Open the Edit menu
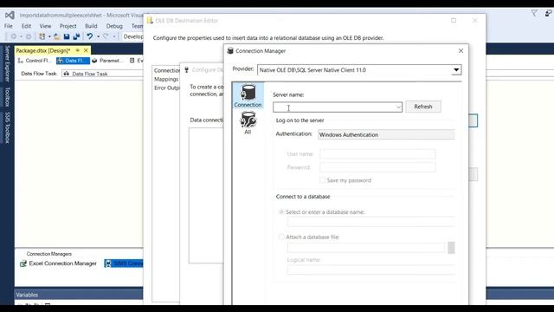The image size is (554, 312). (x=26, y=26)
